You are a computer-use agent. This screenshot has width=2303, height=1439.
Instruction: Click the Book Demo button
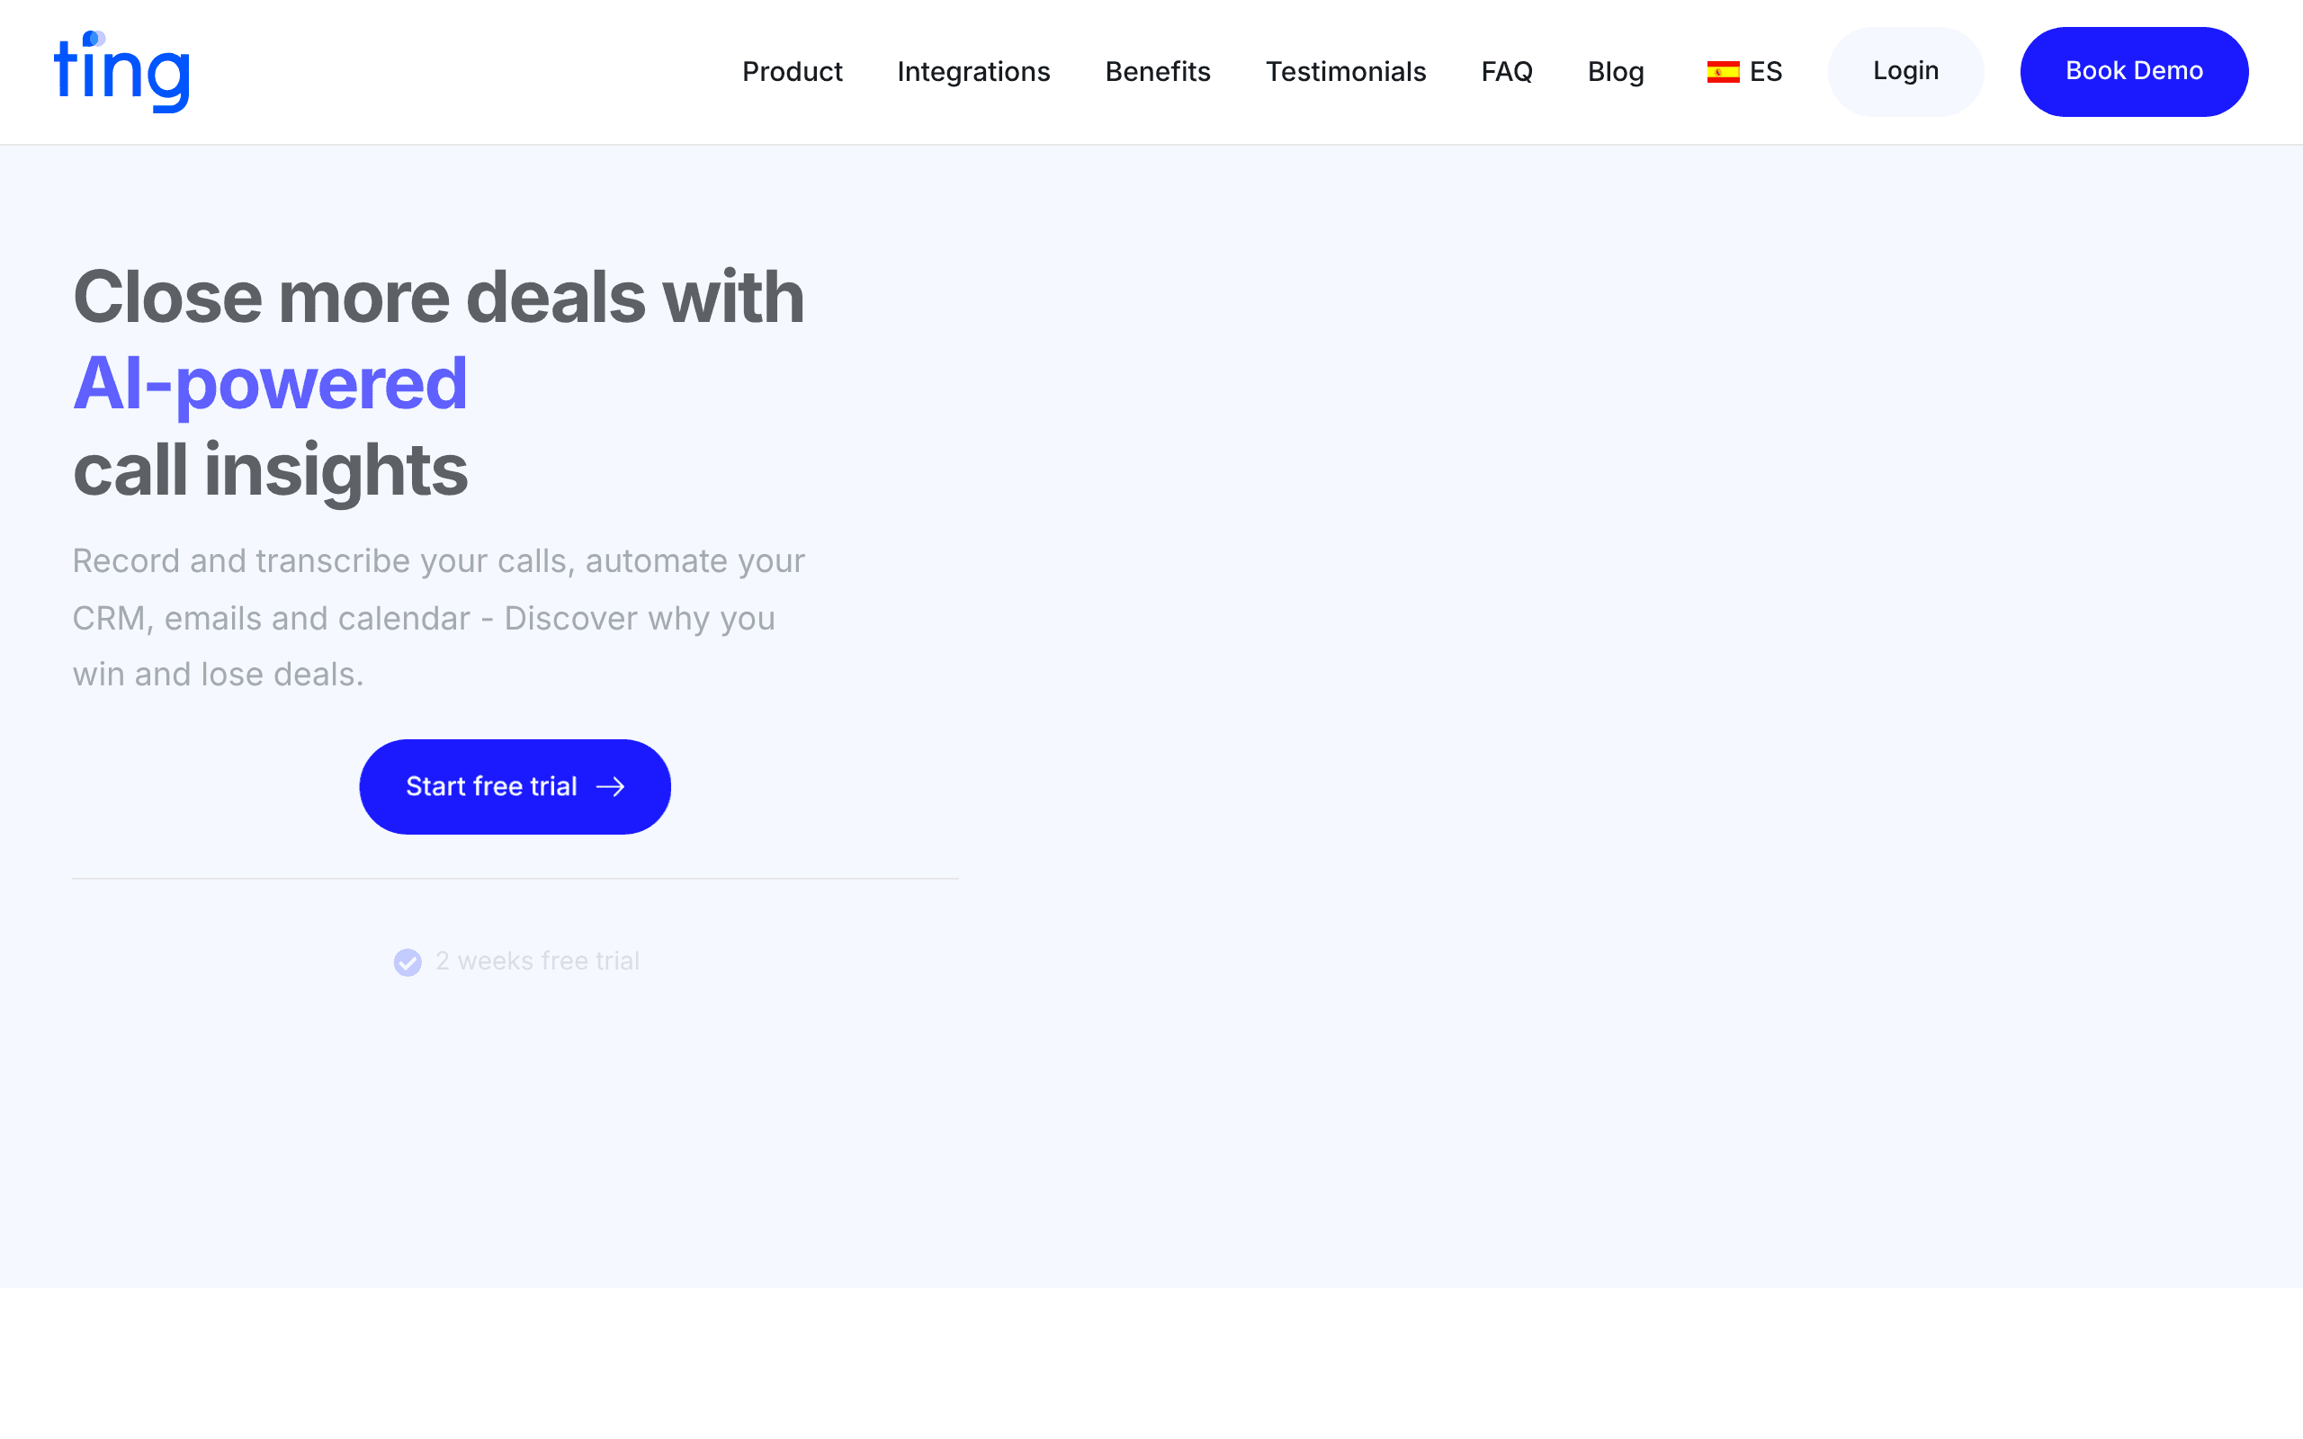pos(2134,71)
